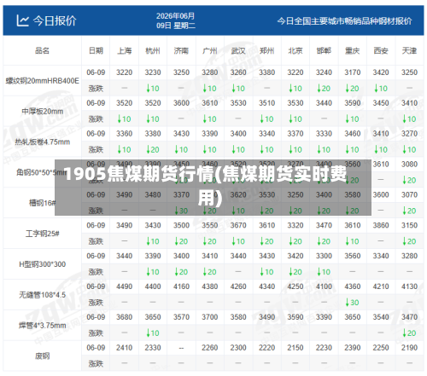Click the 废钢 product name
The width and height of the screenshot is (427, 376).
[x=42, y=356]
